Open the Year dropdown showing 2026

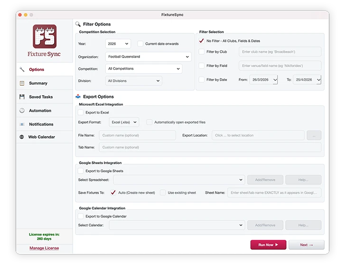(x=118, y=44)
